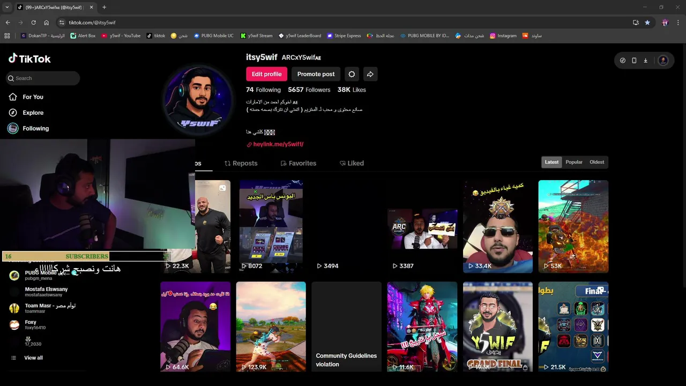
Task: Click the TikTok logo
Action: [x=29, y=58]
